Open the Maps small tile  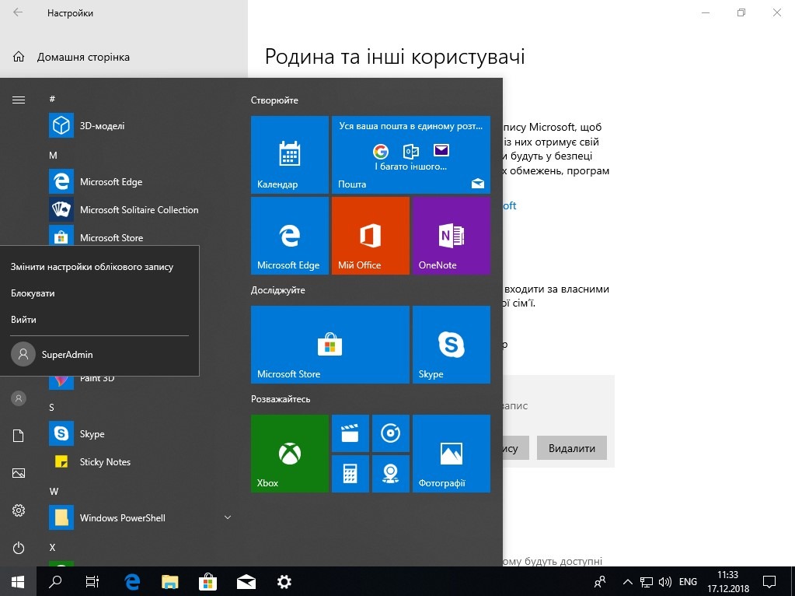point(390,474)
